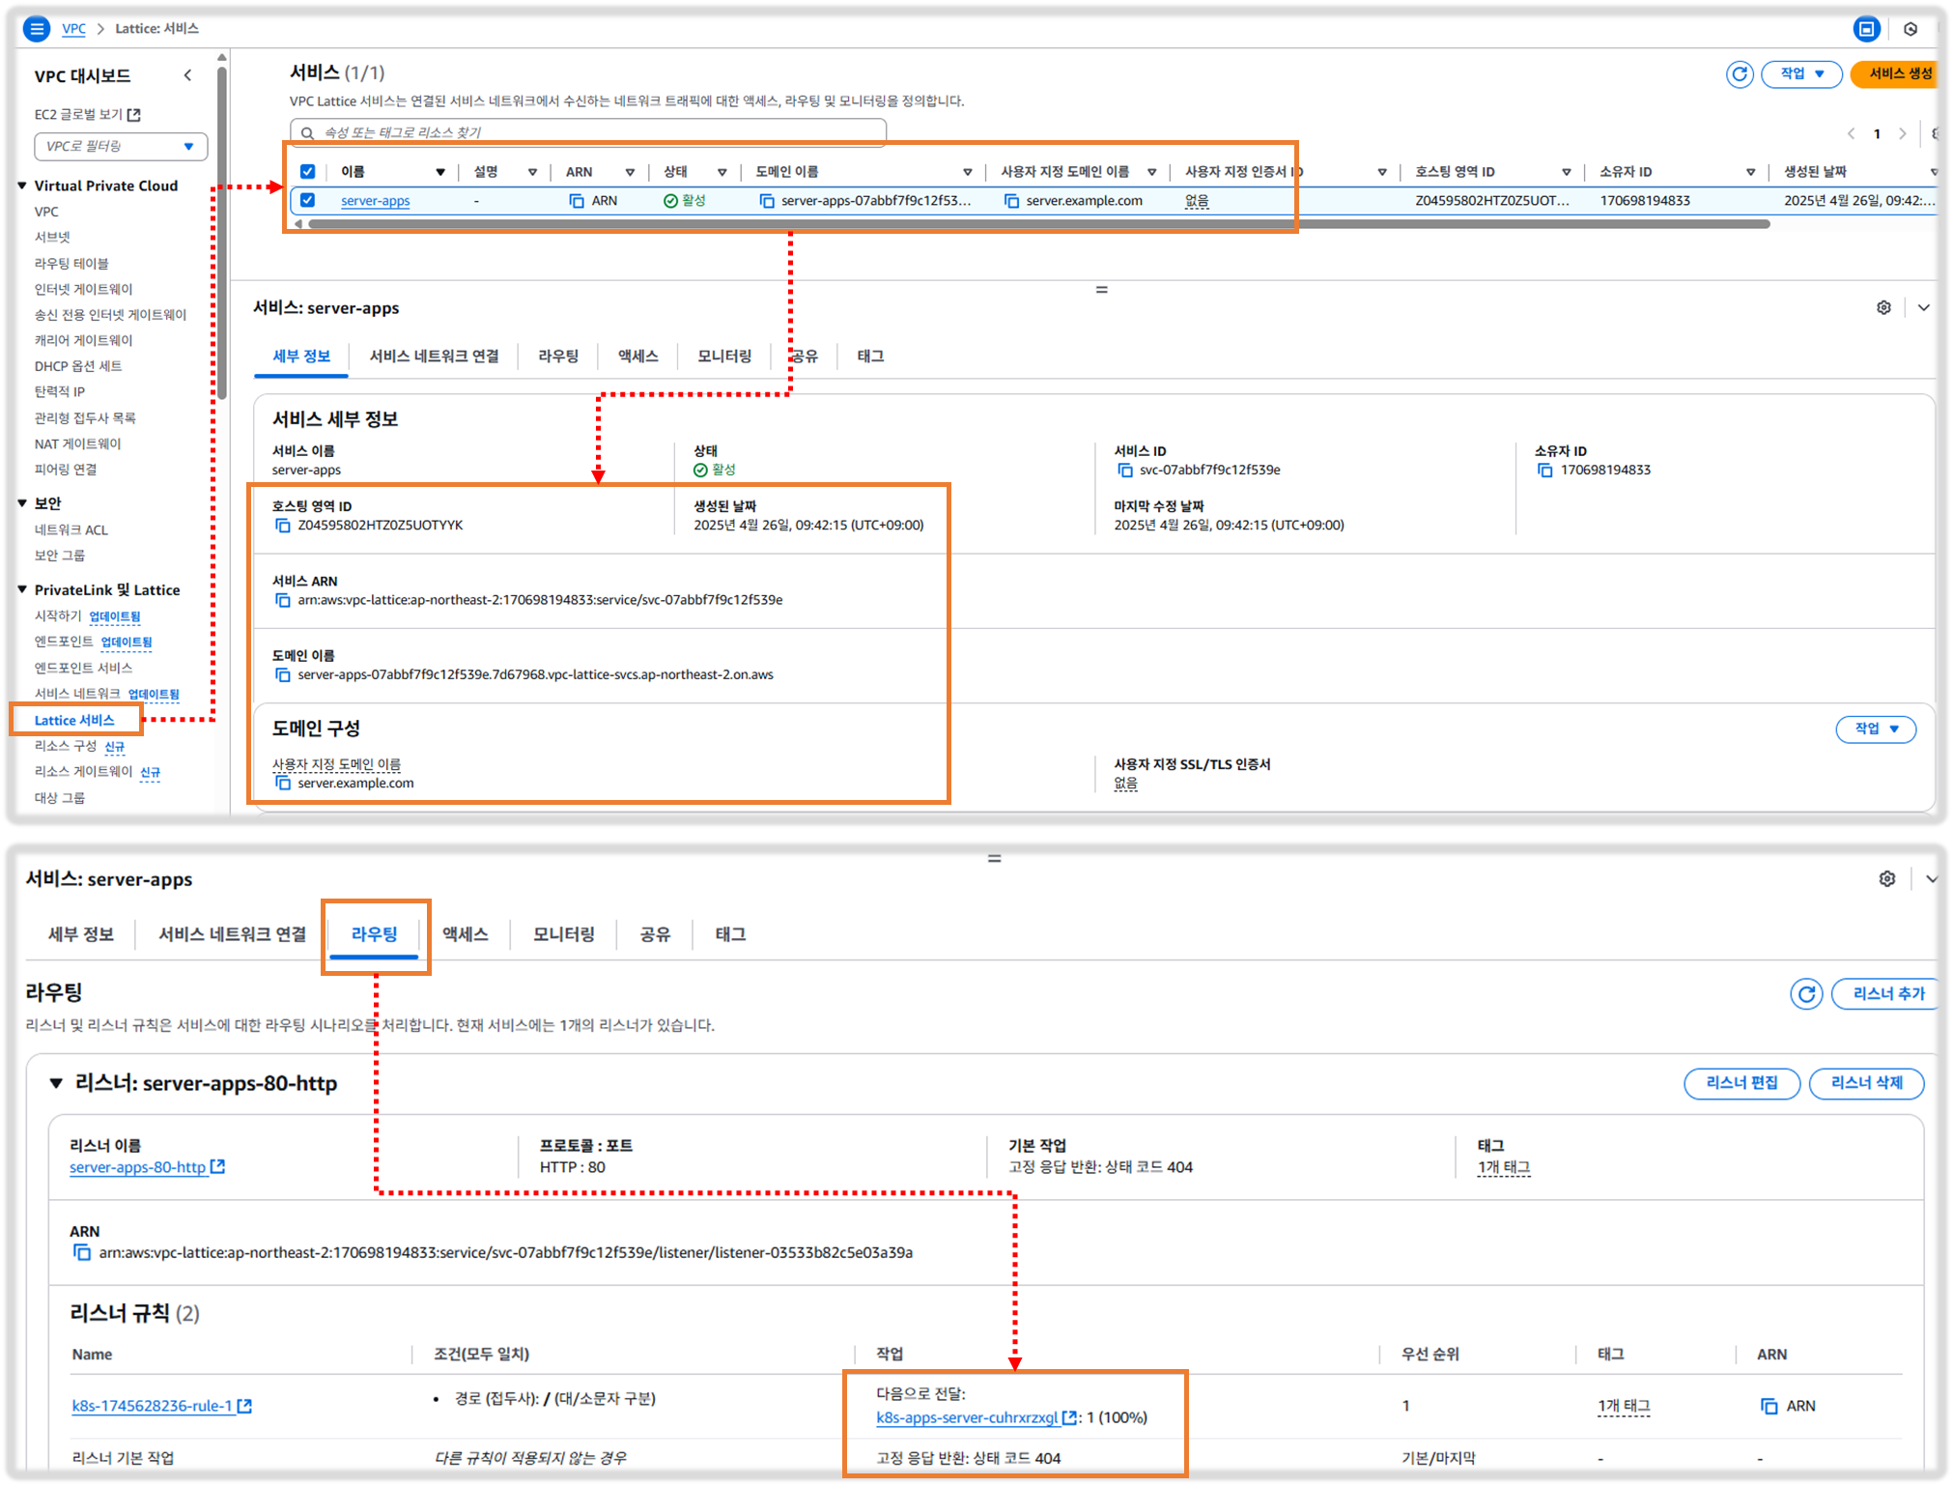
Task: Open the hamburger navigation menu icon
Action: click(36, 29)
